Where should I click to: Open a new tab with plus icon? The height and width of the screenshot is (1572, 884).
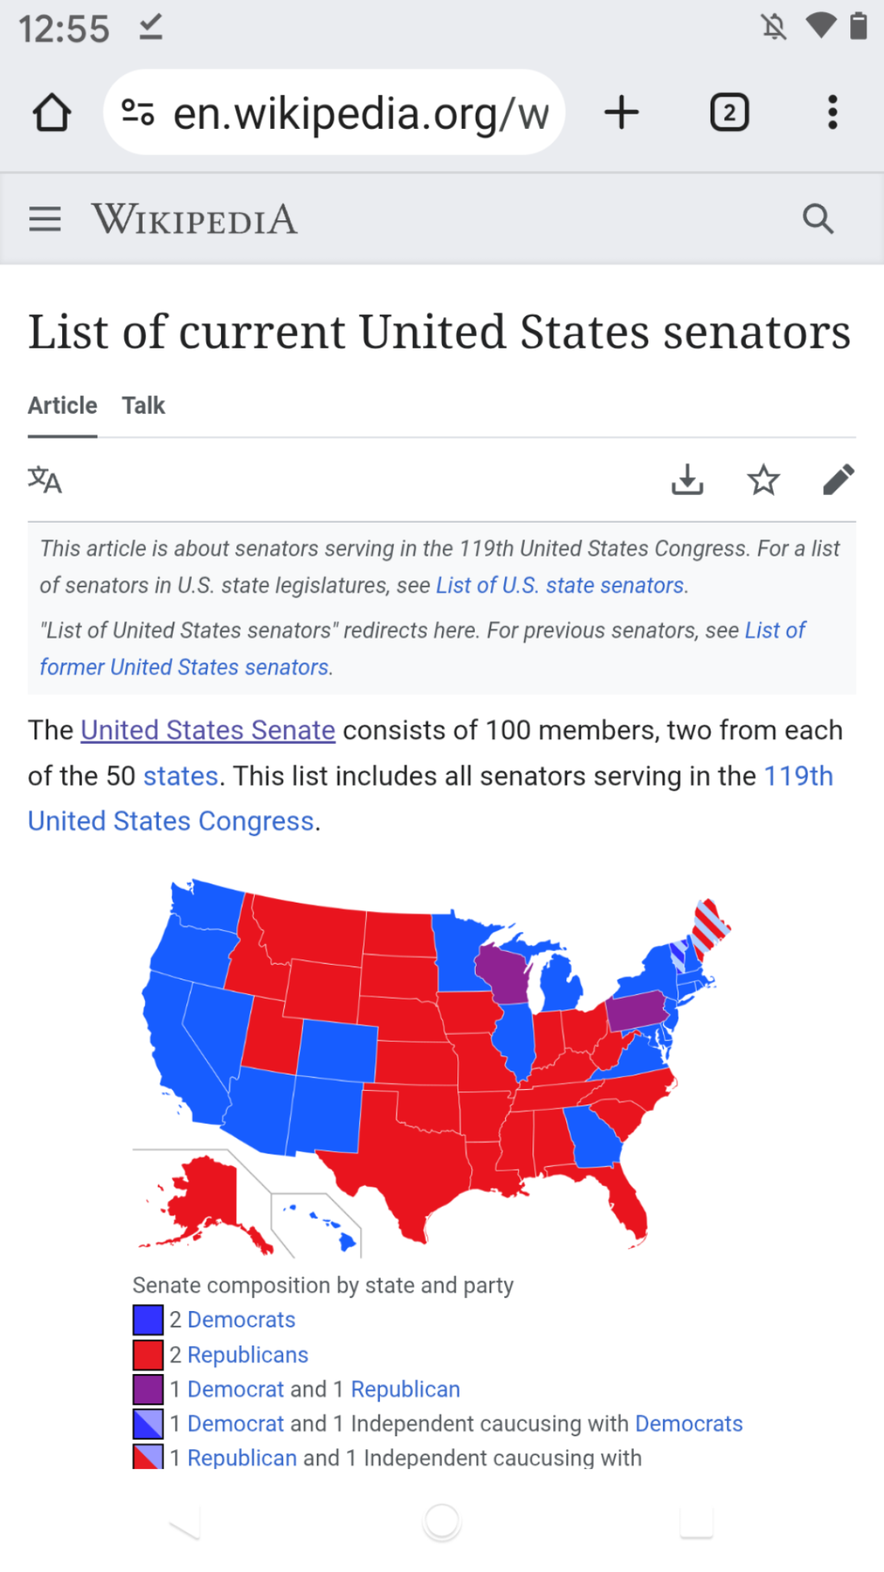[x=622, y=113]
